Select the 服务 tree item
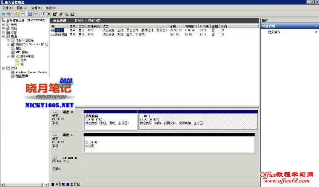Viewport: 319px width, 187px height. pyautogui.click(x=19, y=48)
